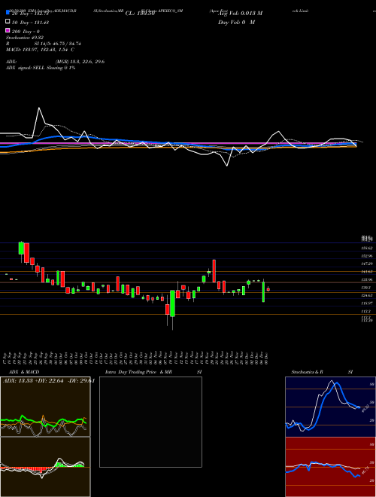Image resolution: width=376 pixels, height=497 pixels.
Task: Click the white 50 Day legend swatch
Action: 8,22
